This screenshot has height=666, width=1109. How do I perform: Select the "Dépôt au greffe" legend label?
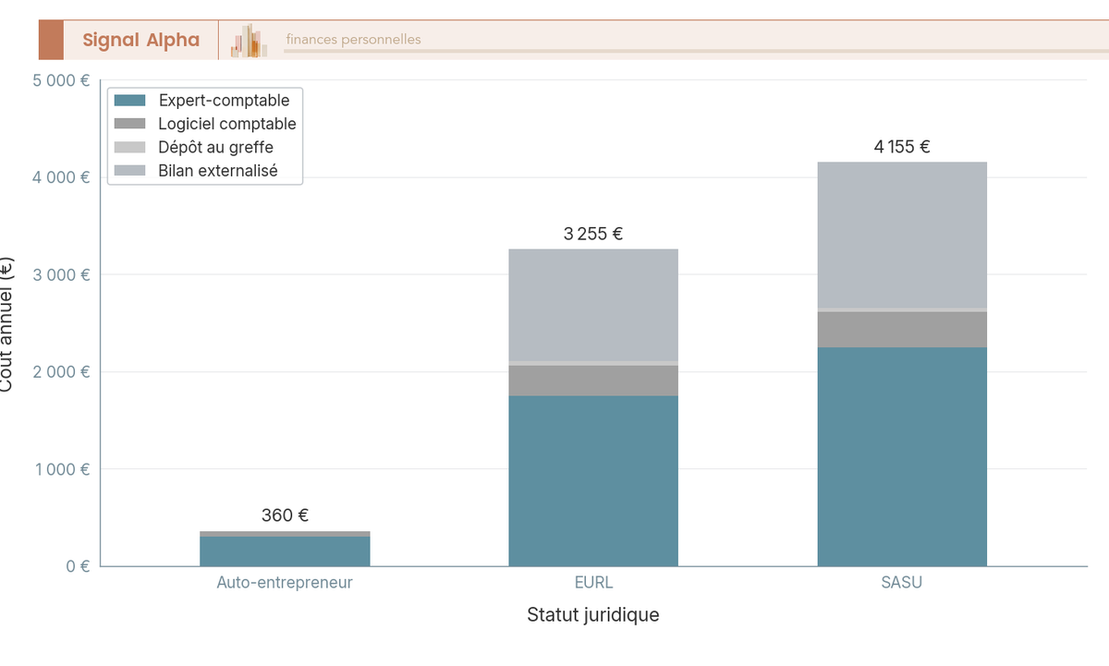[x=215, y=147]
